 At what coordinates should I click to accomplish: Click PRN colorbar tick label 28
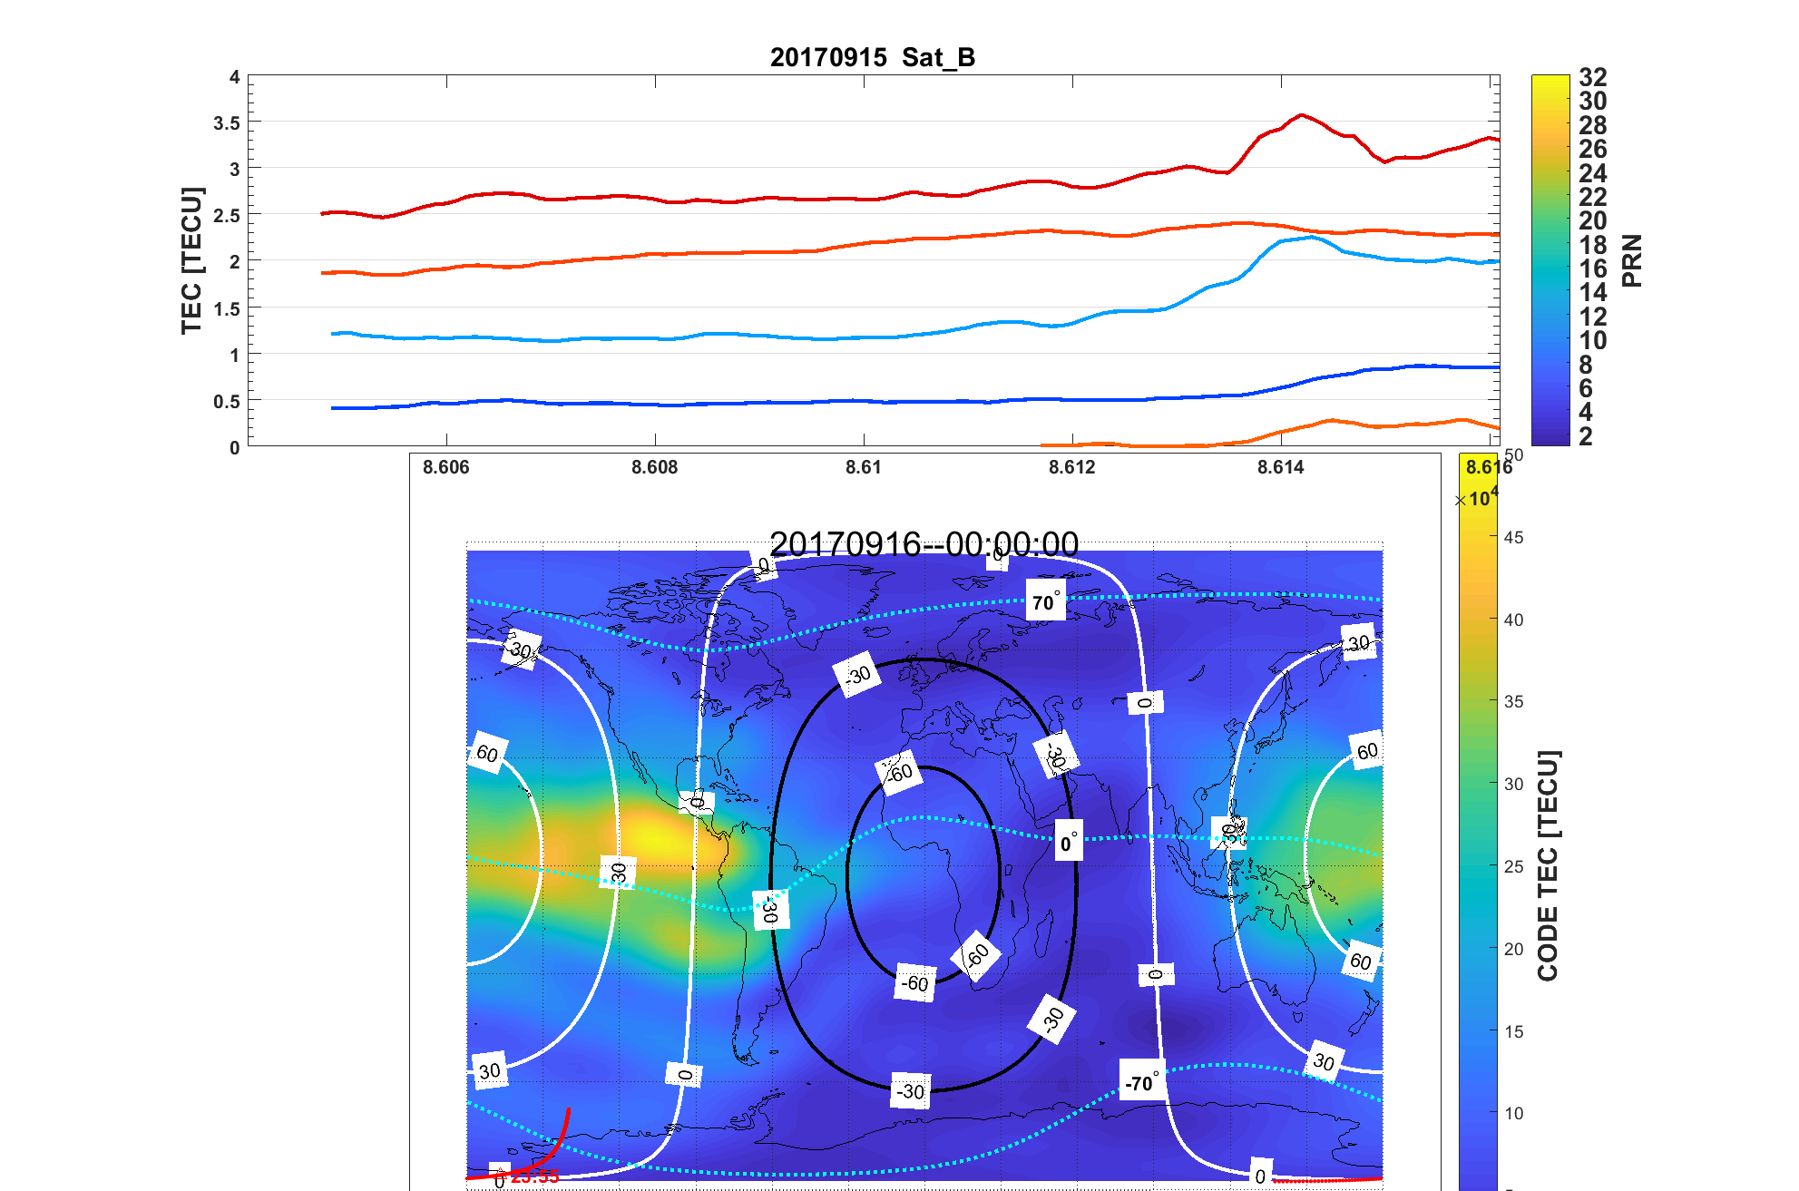[x=1593, y=125]
